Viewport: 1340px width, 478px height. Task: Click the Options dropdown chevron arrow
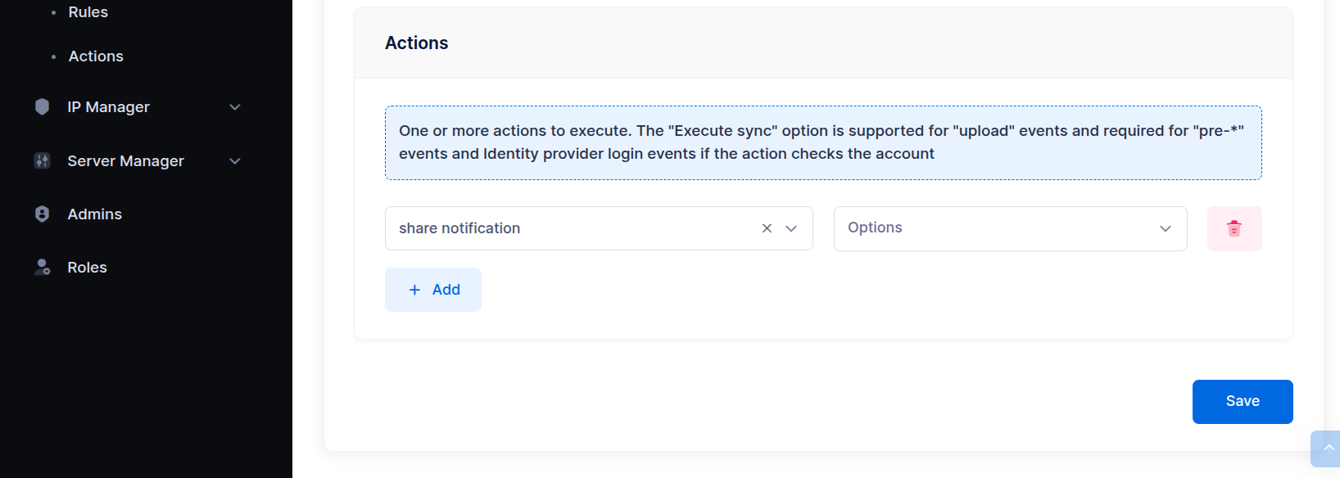(1165, 228)
